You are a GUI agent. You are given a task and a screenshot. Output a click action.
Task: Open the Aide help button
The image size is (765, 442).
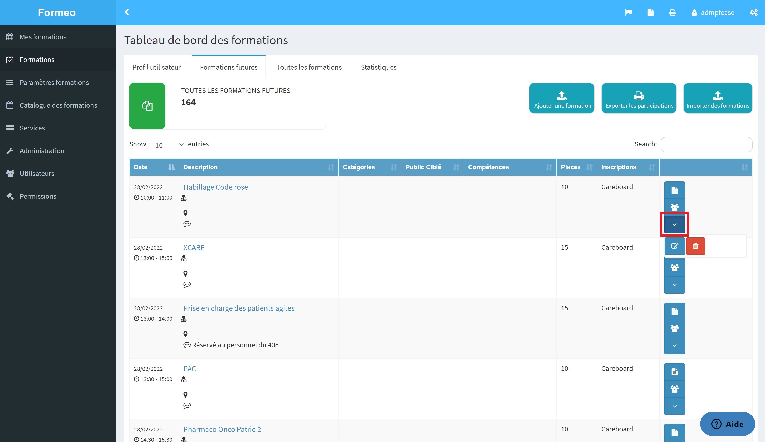pyautogui.click(x=727, y=424)
